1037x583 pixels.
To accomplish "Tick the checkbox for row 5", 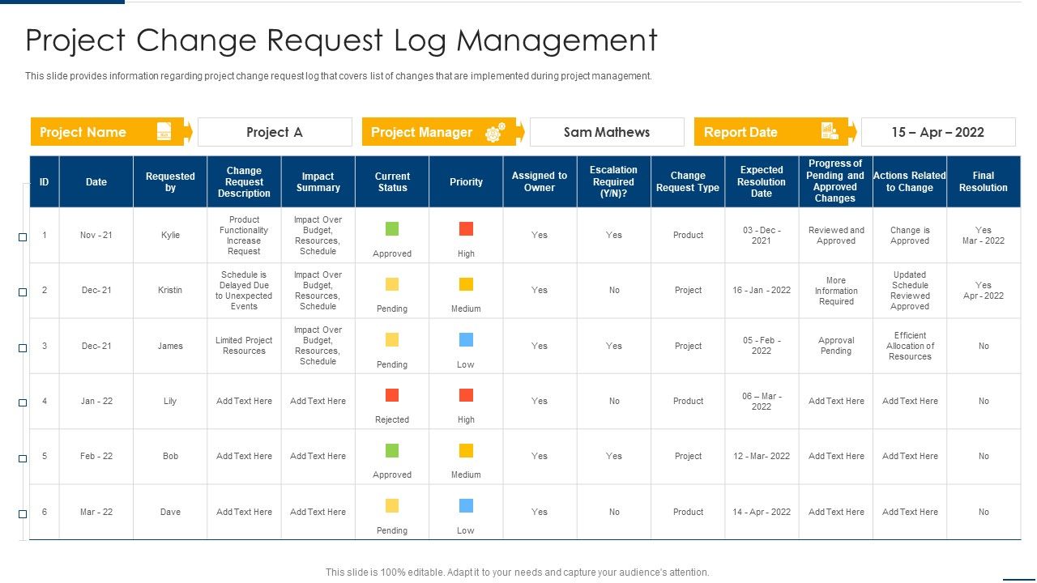I will (23, 458).
